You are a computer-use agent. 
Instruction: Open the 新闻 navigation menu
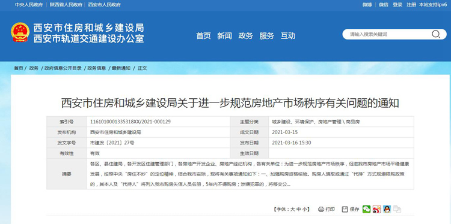(224, 36)
